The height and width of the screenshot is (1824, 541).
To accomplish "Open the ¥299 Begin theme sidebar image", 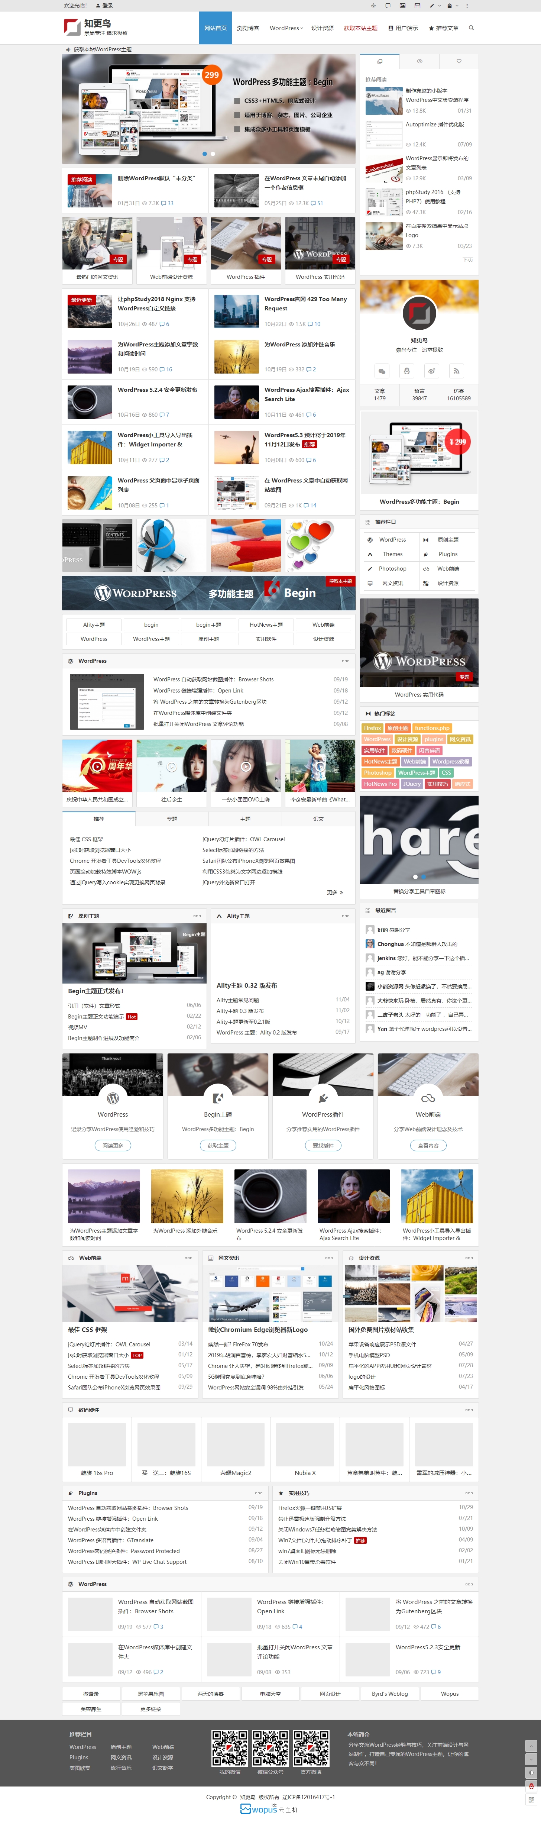I will 419,452.
